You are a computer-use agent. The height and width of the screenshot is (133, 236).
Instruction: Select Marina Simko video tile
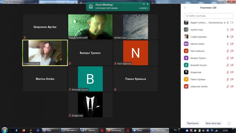(45, 79)
